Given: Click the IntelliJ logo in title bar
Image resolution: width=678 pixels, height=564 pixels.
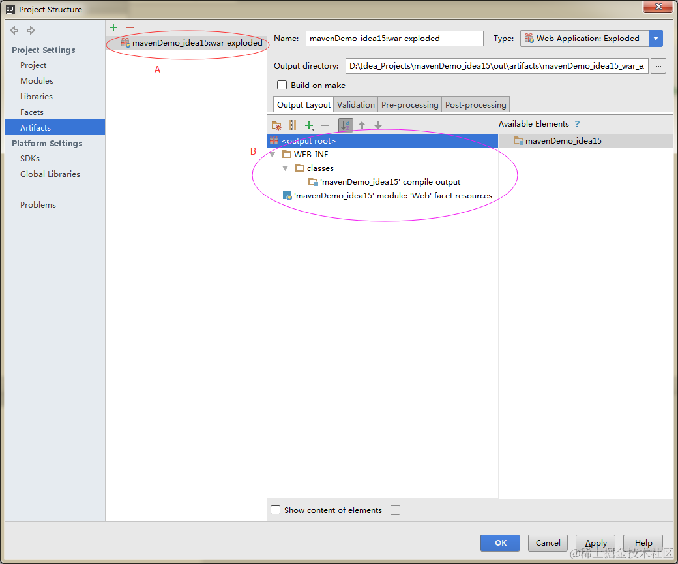Looking at the screenshot, I should pyautogui.click(x=10, y=10).
